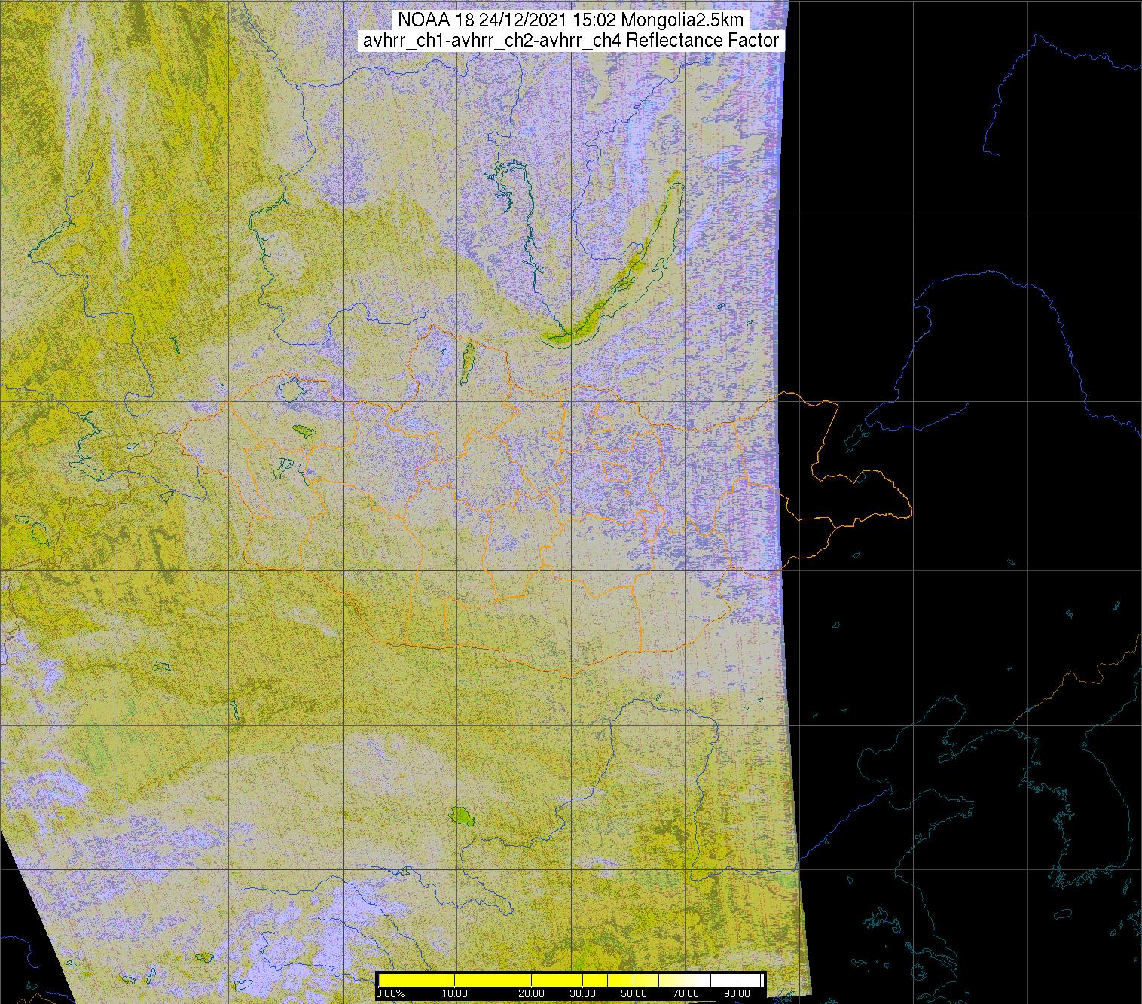Click the bright green Qinghai Lake in the south
This screenshot has height=1004, width=1142.
coord(459,815)
